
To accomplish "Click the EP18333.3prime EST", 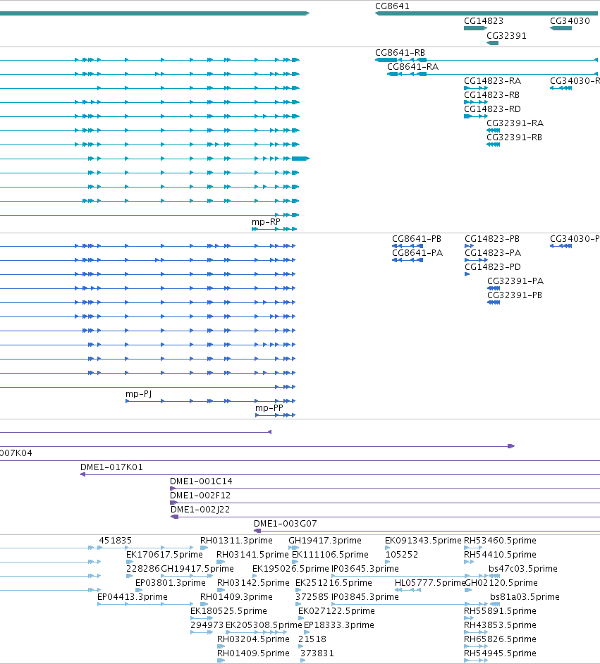I will (x=306, y=632).
